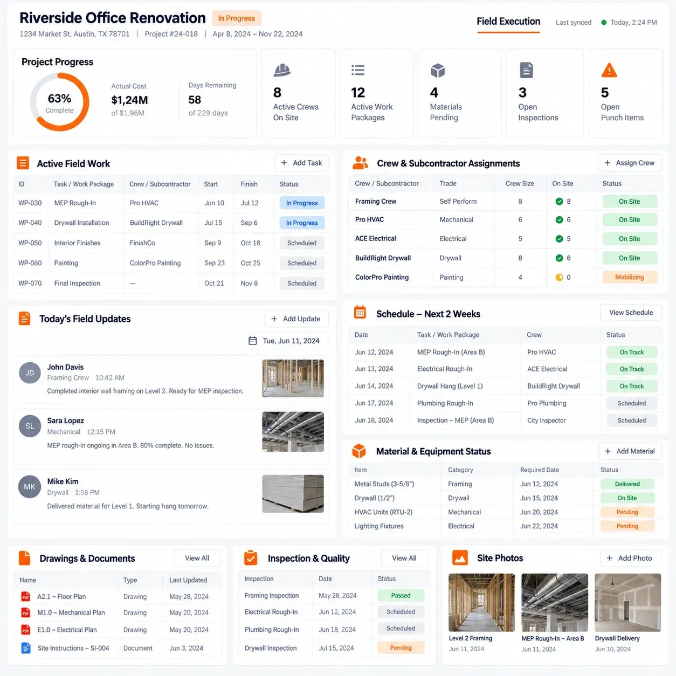Screen dimensions: 676x676
Task: Click the City Inspector crew cell
Action: point(547,420)
